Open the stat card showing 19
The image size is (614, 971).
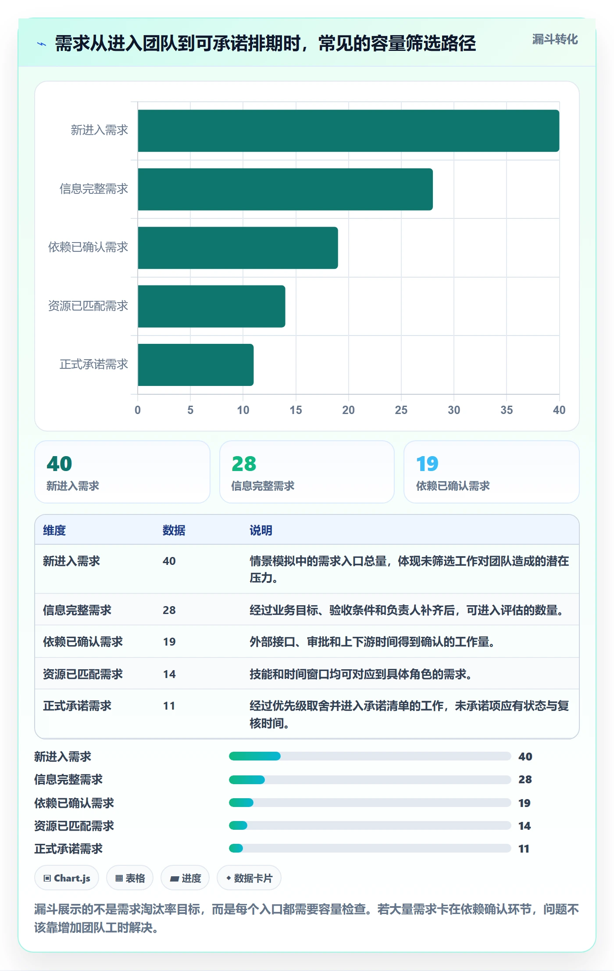click(x=492, y=472)
